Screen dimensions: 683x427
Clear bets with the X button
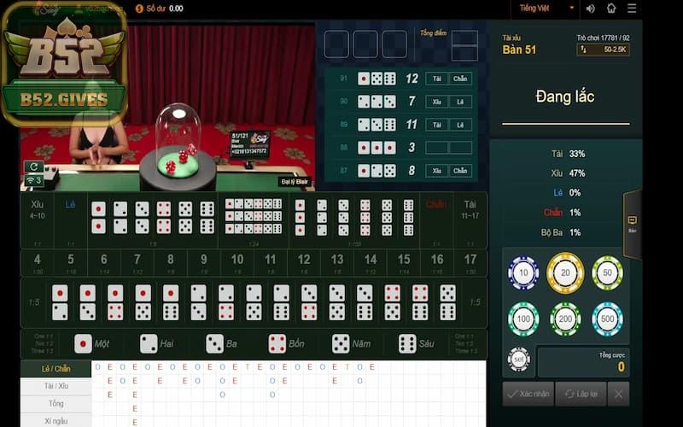pyautogui.click(x=619, y=394)
